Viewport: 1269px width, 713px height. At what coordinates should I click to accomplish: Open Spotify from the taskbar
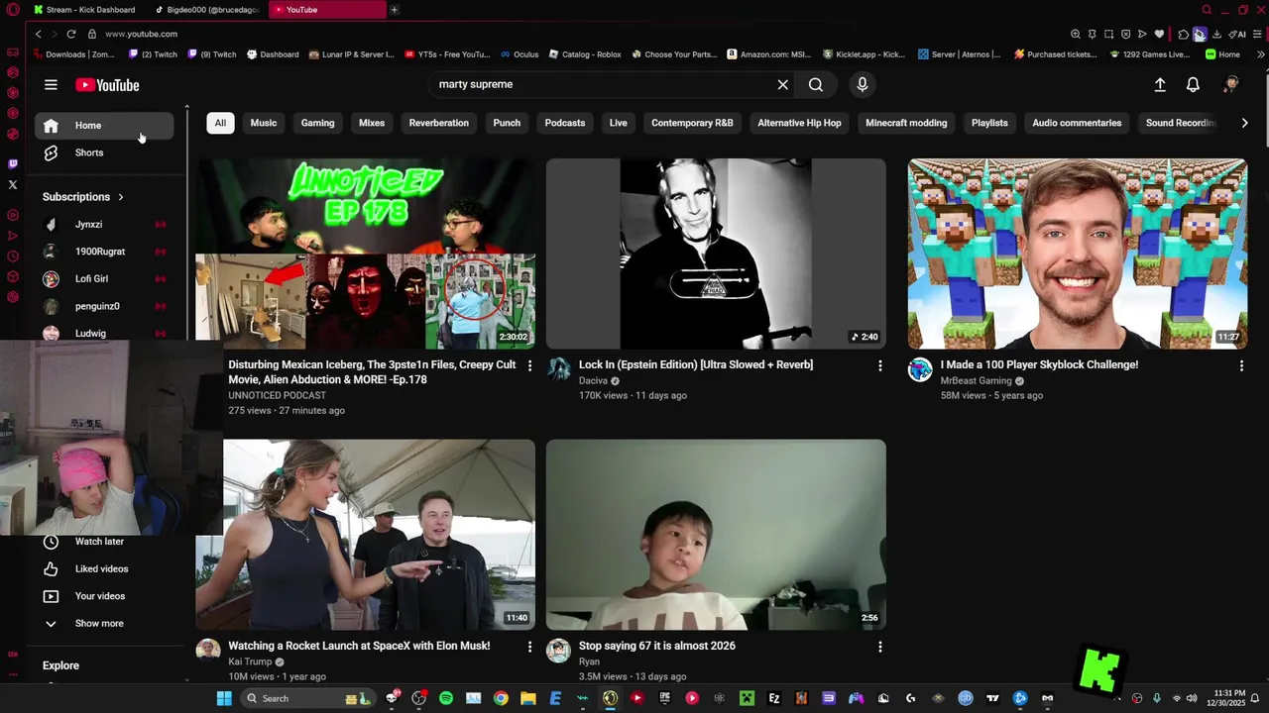(x=446, y=698)
